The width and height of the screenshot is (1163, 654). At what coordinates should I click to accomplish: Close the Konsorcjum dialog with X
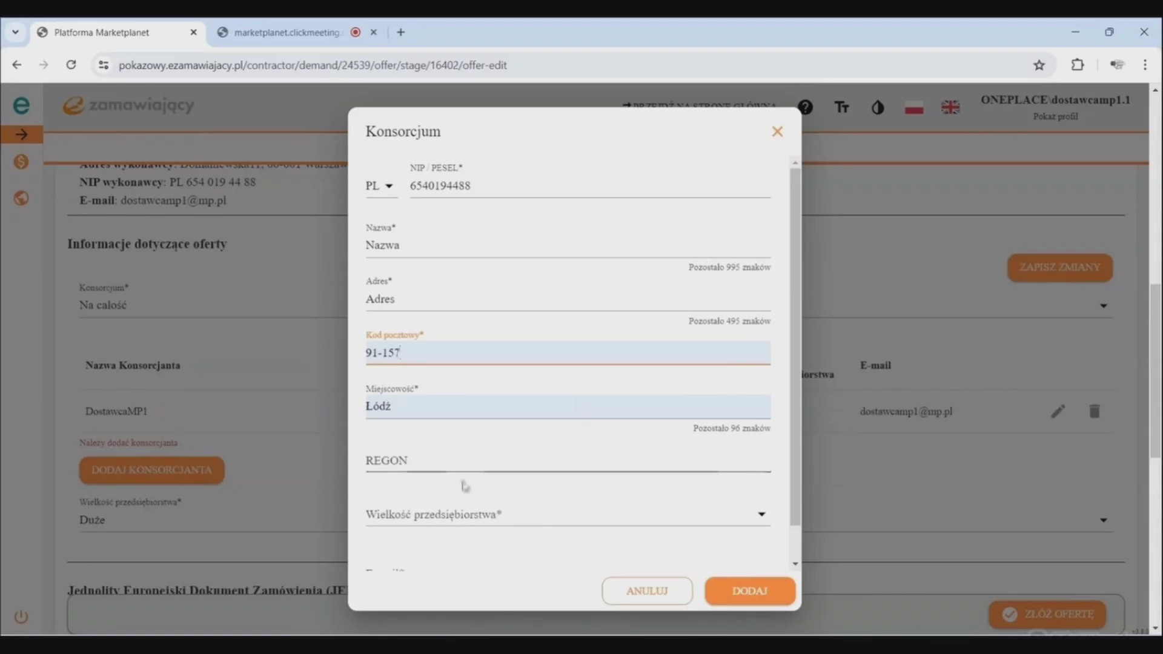coord(777,131)
